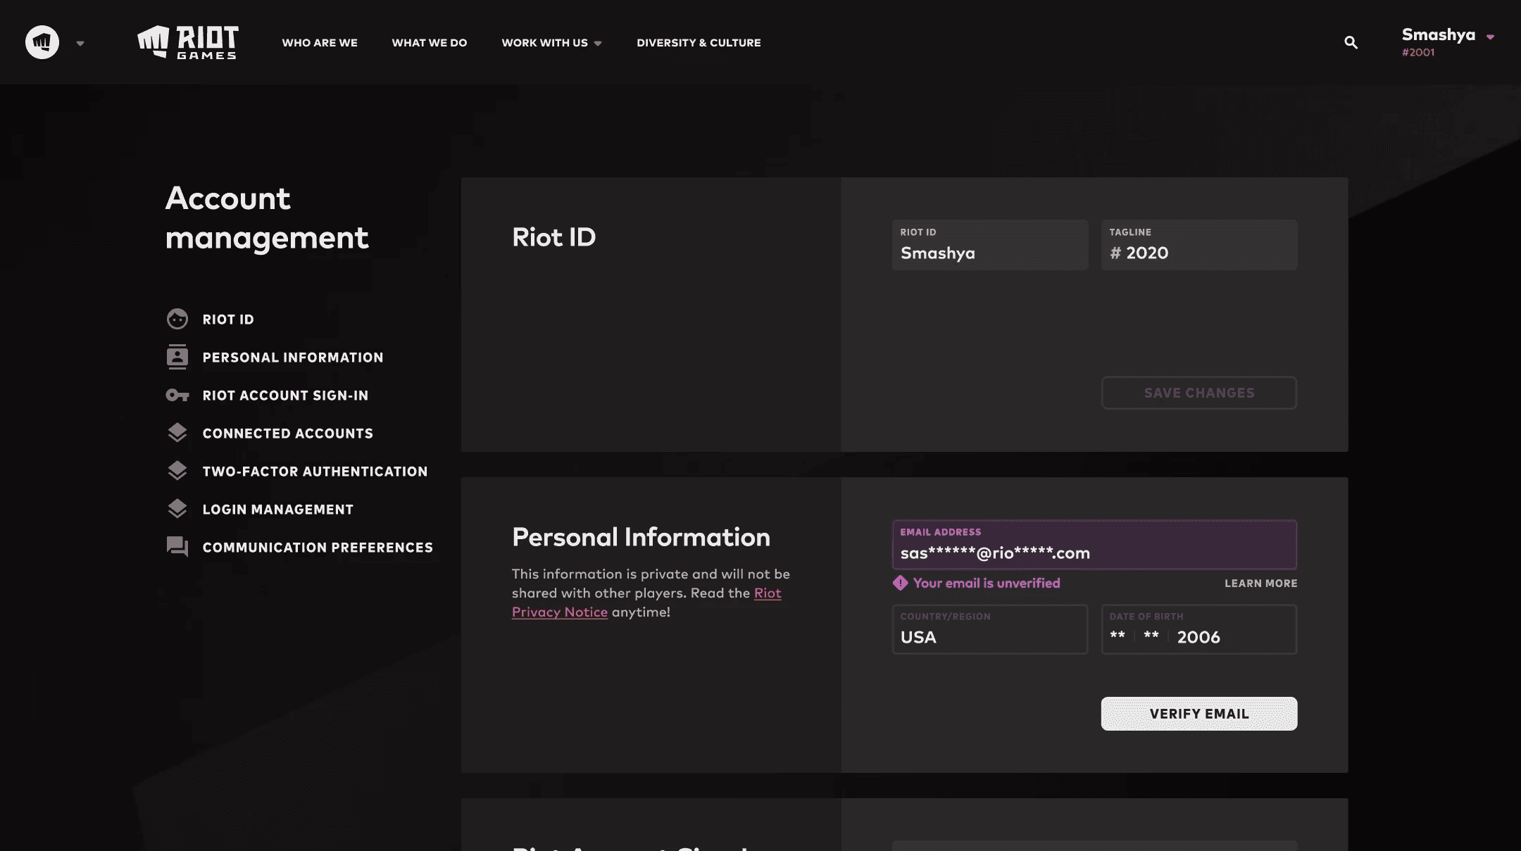Click the Country/Region field USA
The height and width of the screenshot is (851, 1521).
click(990, 629)
